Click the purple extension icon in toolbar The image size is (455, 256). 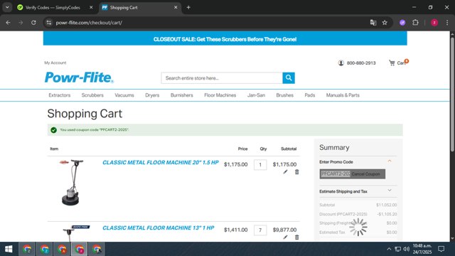pos(402,23)
